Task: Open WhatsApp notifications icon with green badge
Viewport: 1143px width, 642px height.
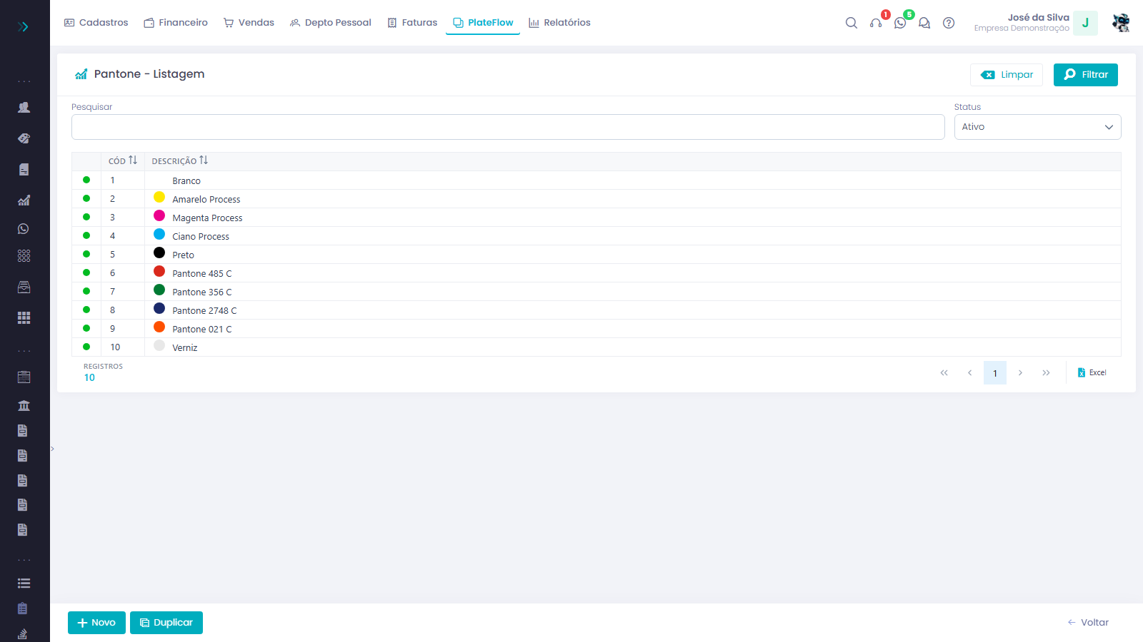Action: [900, 23]
